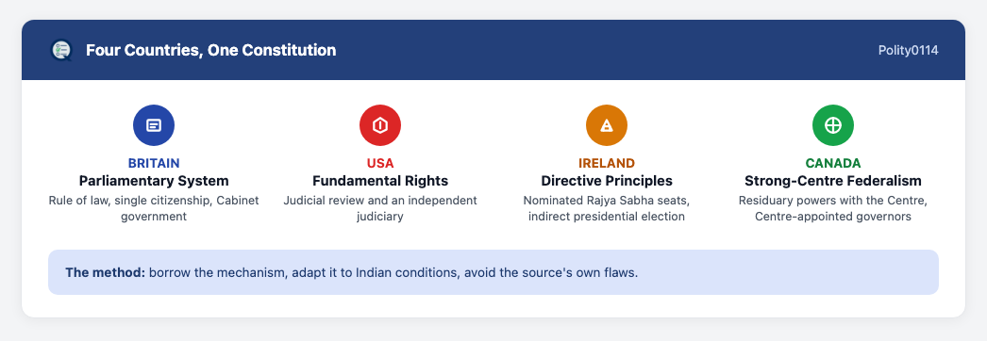Click the USA country label
This screenshot has width=987, height=341.
(x=380, y=163)
